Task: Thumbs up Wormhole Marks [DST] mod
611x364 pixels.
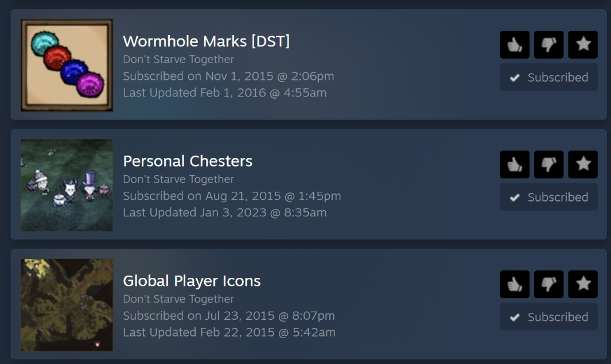Action: pyautogui.click(x=515, y=45)
